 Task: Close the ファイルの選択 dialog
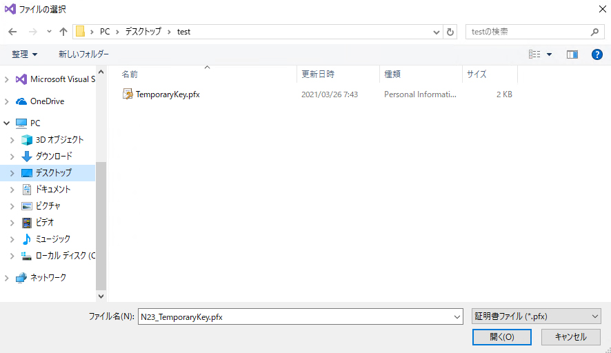pos(603,9)
